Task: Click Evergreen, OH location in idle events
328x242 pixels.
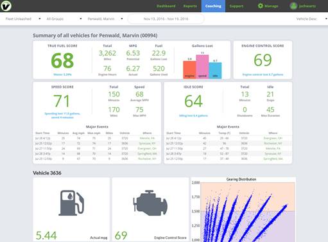Action: [x=273, y=138]
